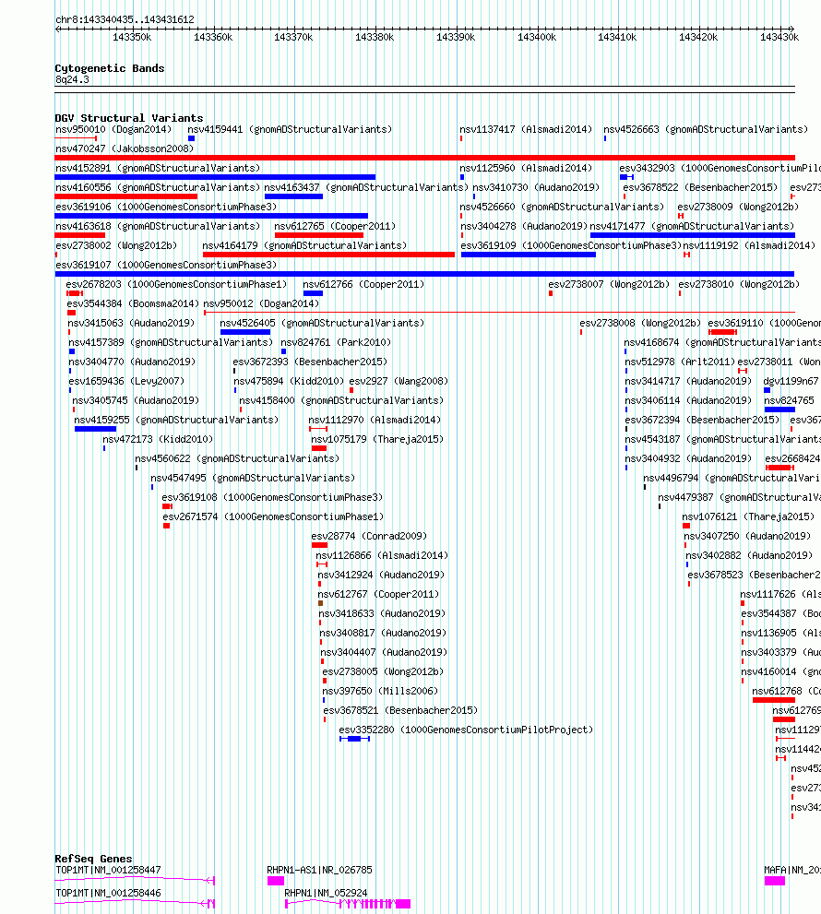Click the long red bar under nsv470247
The width and height of the screenshot is (821, 914).
coord(425,158)
